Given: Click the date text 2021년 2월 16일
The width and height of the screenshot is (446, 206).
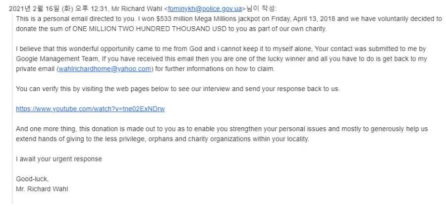Looking at the screenshot, I should 34,9.
